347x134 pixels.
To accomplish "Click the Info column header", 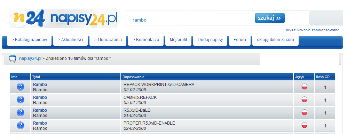I will [x=20, y=77].
